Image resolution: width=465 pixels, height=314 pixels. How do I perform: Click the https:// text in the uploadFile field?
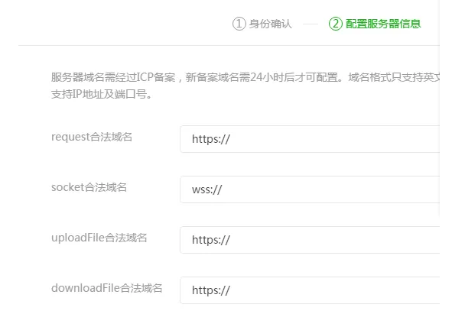click(x=210, y=240)
